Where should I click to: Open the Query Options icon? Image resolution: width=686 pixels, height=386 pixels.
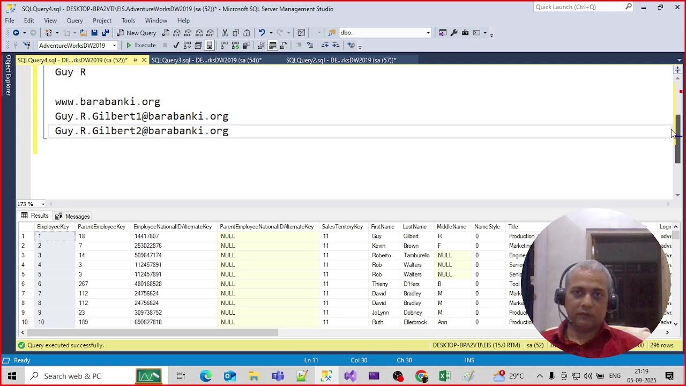tap(198, 46)
